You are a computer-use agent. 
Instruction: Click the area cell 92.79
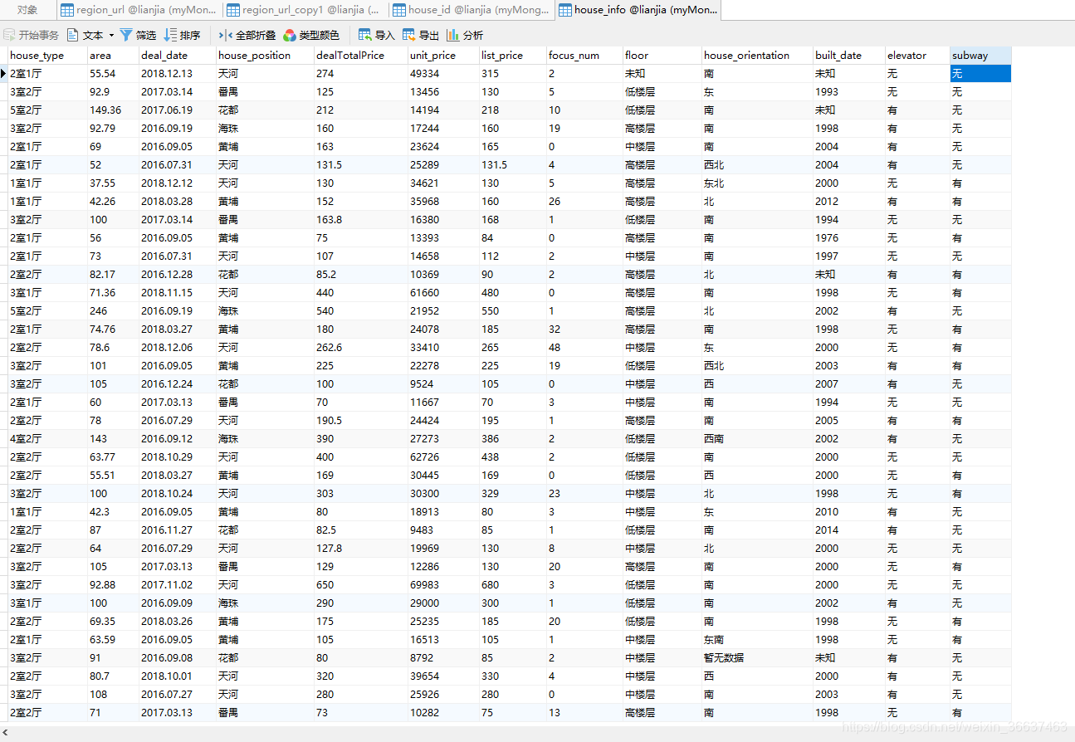point(113,129)
